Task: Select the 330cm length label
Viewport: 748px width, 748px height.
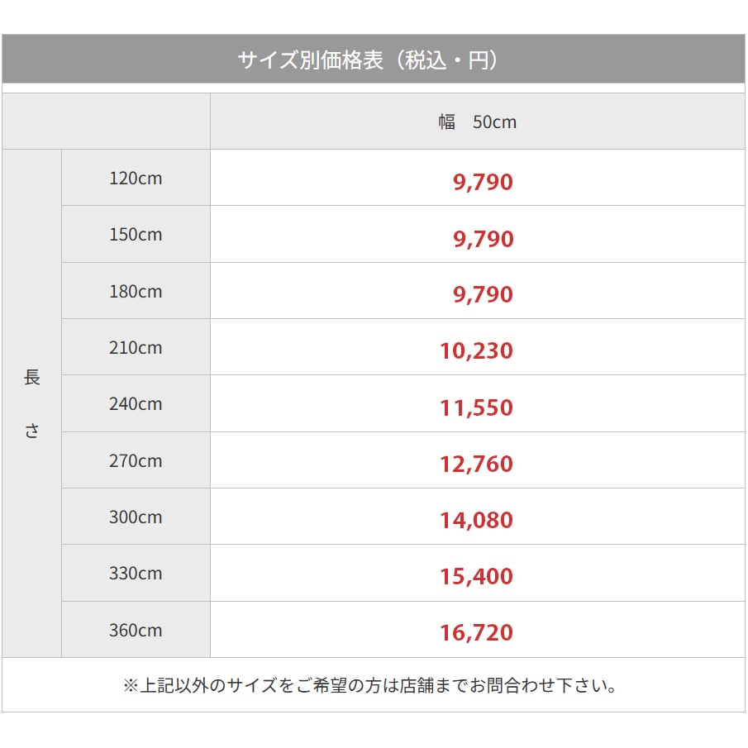Action: (x=136, y=574)
